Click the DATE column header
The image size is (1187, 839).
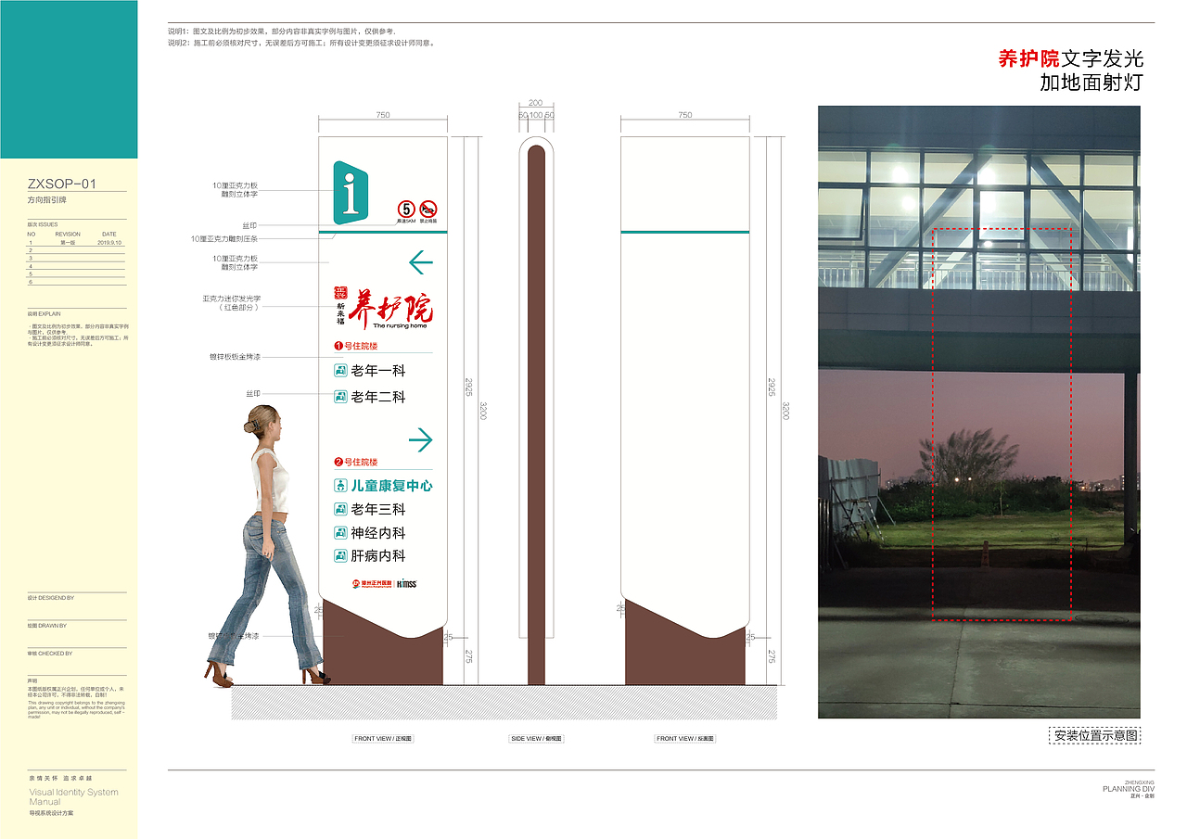(109, 235)
